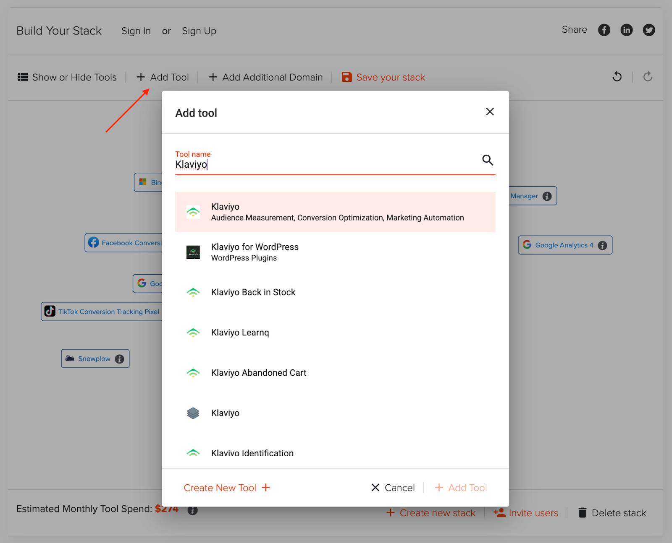The height and width of the screenshot is (543, 672).
Task: Click Create New Tool link
Action: coord(226,488)
